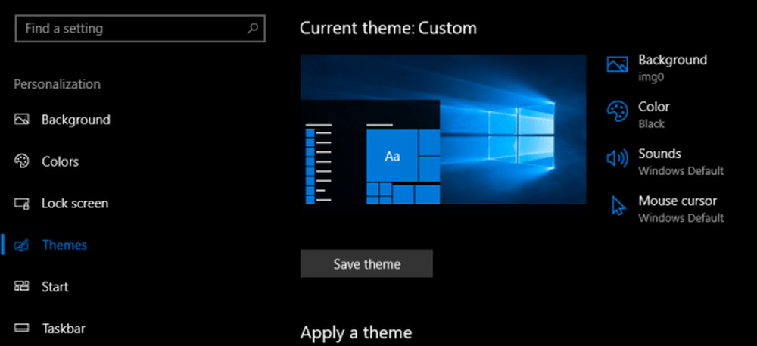Click the magnifier icon in the search box
This screenshot has height=346, width=757.
(253, 29)
